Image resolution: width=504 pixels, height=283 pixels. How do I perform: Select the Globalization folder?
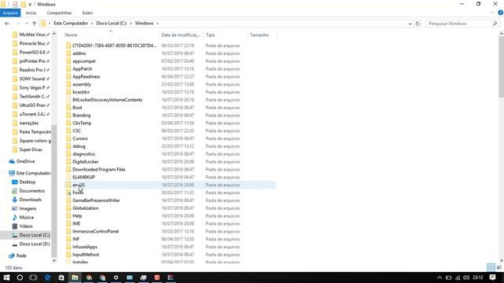[x=85, y=208]
